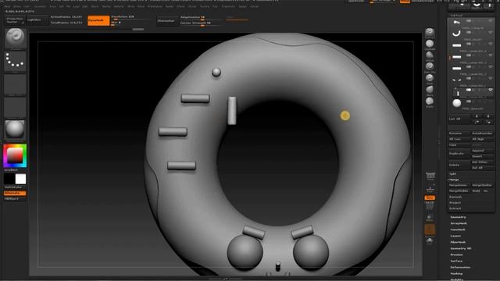Toggle the Alternate color button

click(x=15, y=193)
